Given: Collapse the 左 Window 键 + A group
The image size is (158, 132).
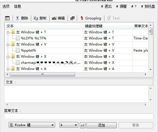Looking at the screenshot, I should 8,69.
